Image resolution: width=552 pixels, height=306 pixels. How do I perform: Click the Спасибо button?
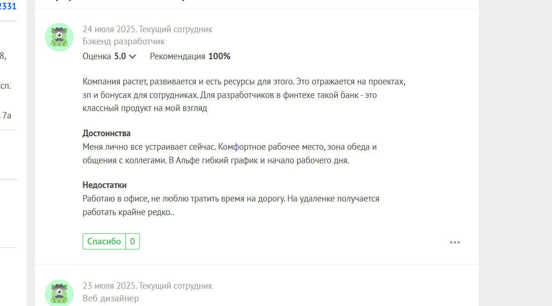tap(104, 242)
